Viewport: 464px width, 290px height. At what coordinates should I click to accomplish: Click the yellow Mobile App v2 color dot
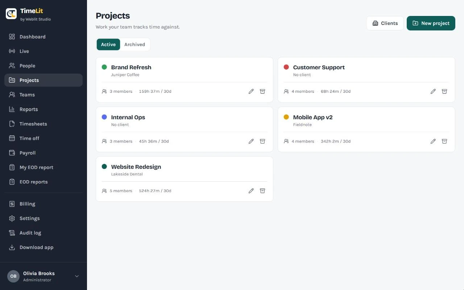pyautogui.click(x=286, y=117)
